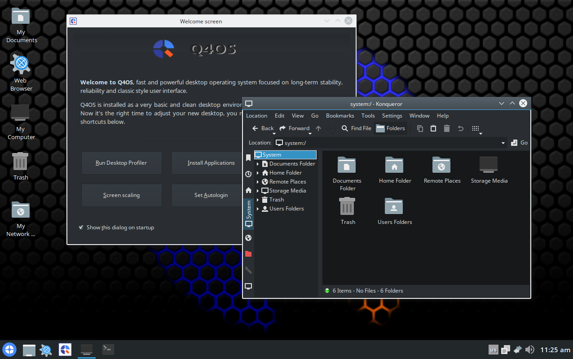Open the Home sidebar tab icon
Viewport: 573px width, 359px height.
(248, 190)
